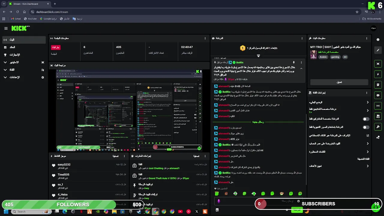Viewport: 384px width, 216px height.
Task: Select Tired505 in the activity feed
Action: [63, 175]
